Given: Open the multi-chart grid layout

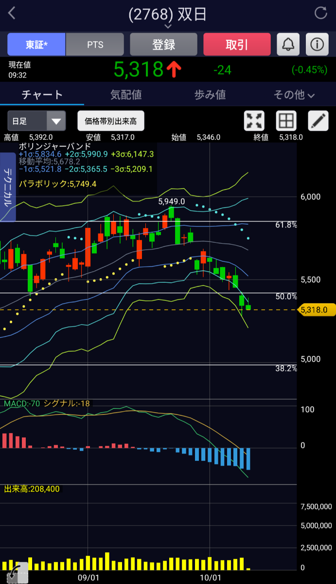Looking at the screenshot, I should point(286,121).
